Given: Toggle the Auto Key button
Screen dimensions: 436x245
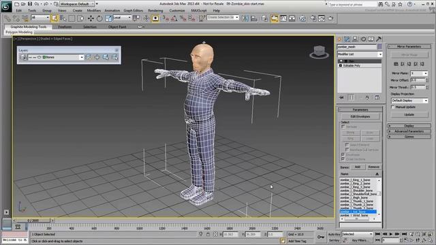Looking at the screenshot, I should (334, 234).
